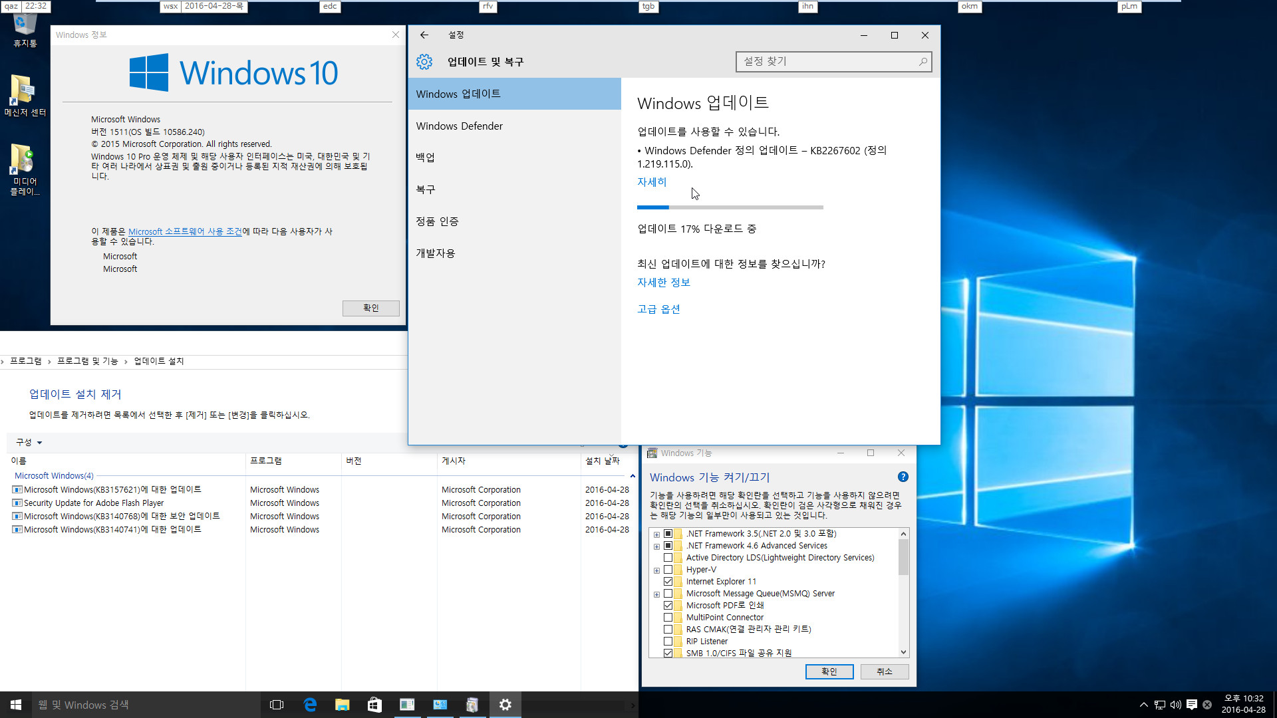Collapse the Microsoft Windows(4) group arrow

[632, 476]
